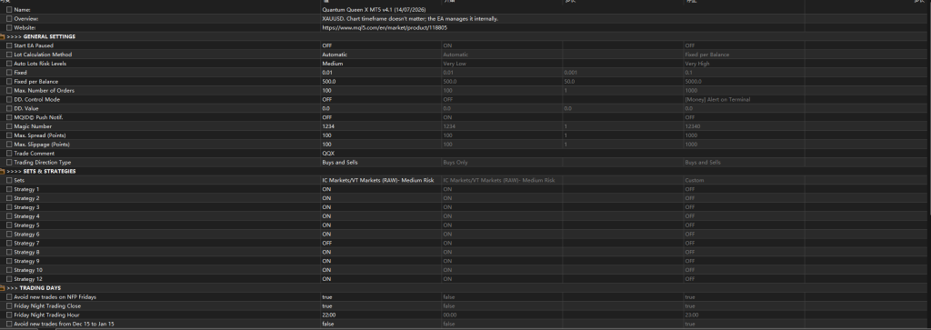Viewport: 931px width, 330px height.
Task: Open the Very High stop option
Action: (697, 64)
